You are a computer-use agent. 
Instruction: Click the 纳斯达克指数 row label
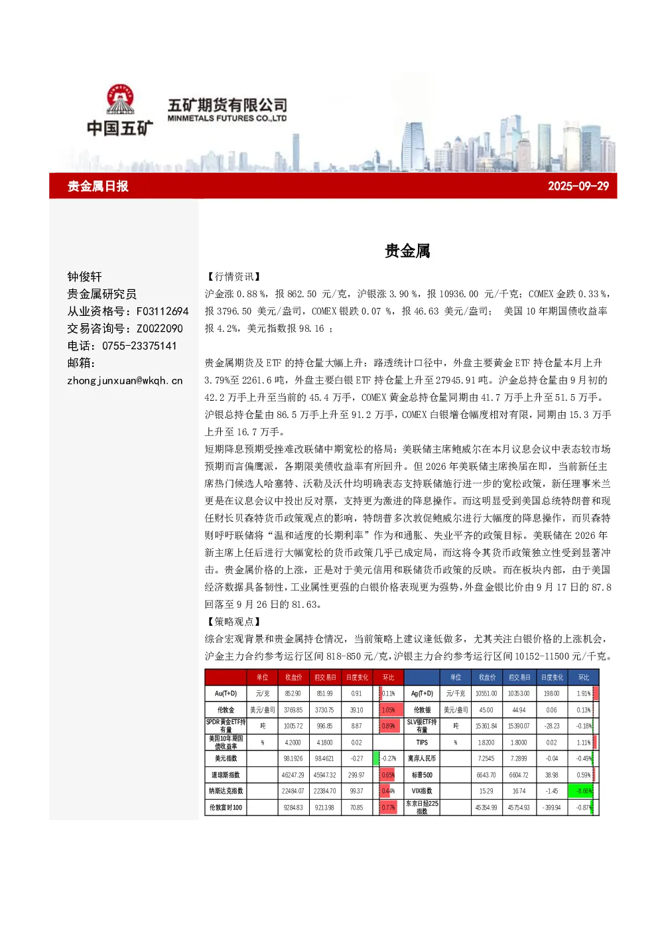(226, 791)
